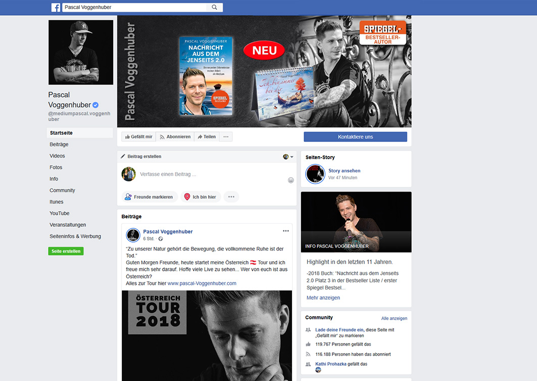The width and height of the screenshot is (537, 381).
Task: Click the Abonnieren button
Action: pos(175,137)
